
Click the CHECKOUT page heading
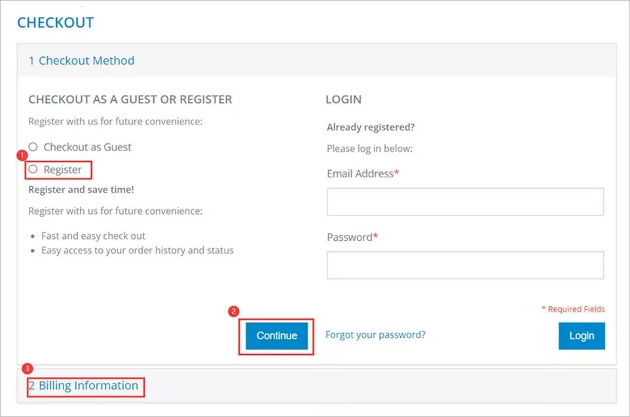click(x=55, y=23)
